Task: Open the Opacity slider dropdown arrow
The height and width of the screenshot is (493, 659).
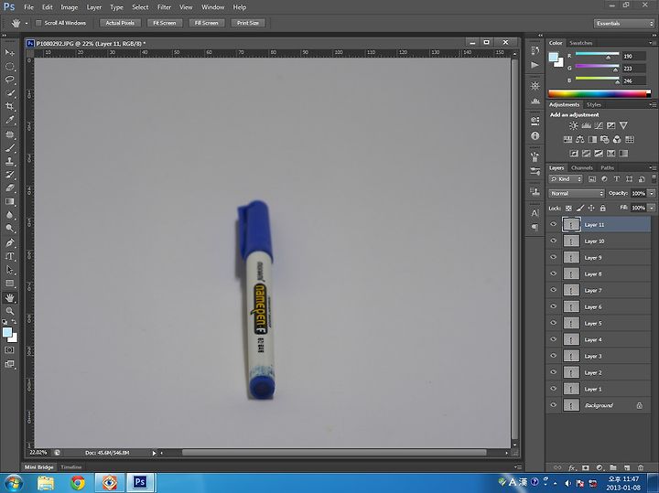Action: 652,193
